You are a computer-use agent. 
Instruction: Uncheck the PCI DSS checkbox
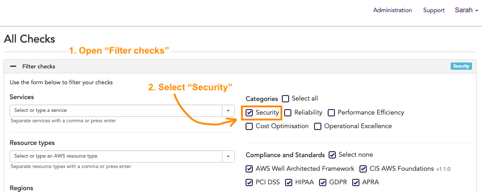pos(249,182)
